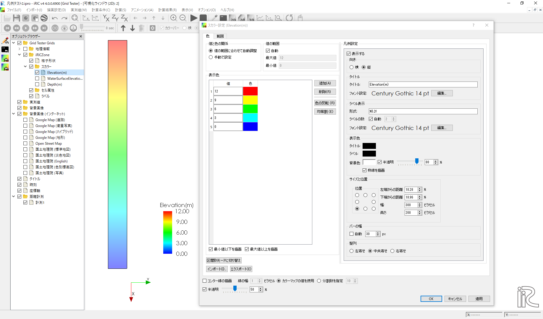Viewport: 543px width, 319px height.
Task: Open the ファイル(F) menu
Action: pyautogui.click(x=14, y=10)
